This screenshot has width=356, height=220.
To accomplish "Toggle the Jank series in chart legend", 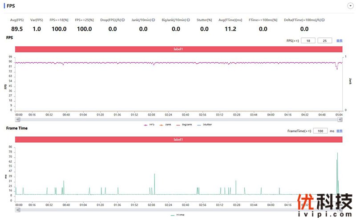I will pyautogui.click(x=166, y=125).
